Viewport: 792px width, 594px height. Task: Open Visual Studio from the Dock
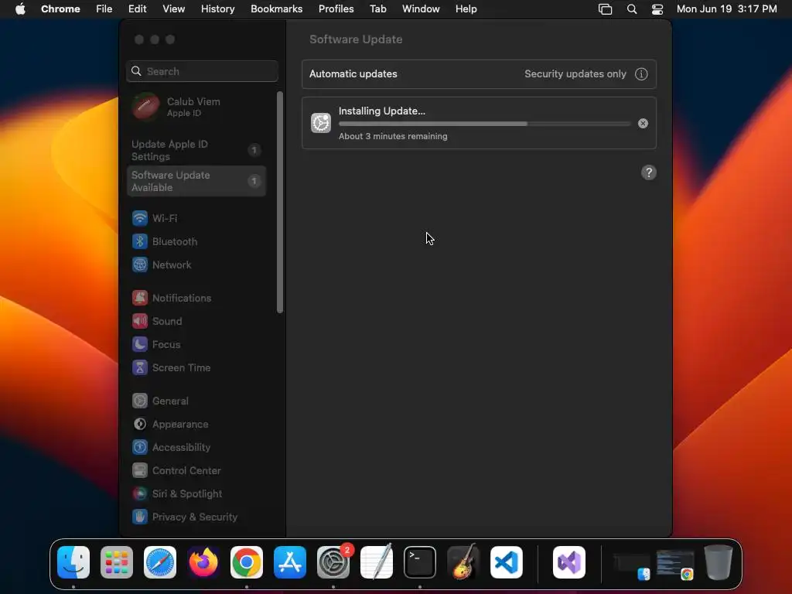[569, 562]
